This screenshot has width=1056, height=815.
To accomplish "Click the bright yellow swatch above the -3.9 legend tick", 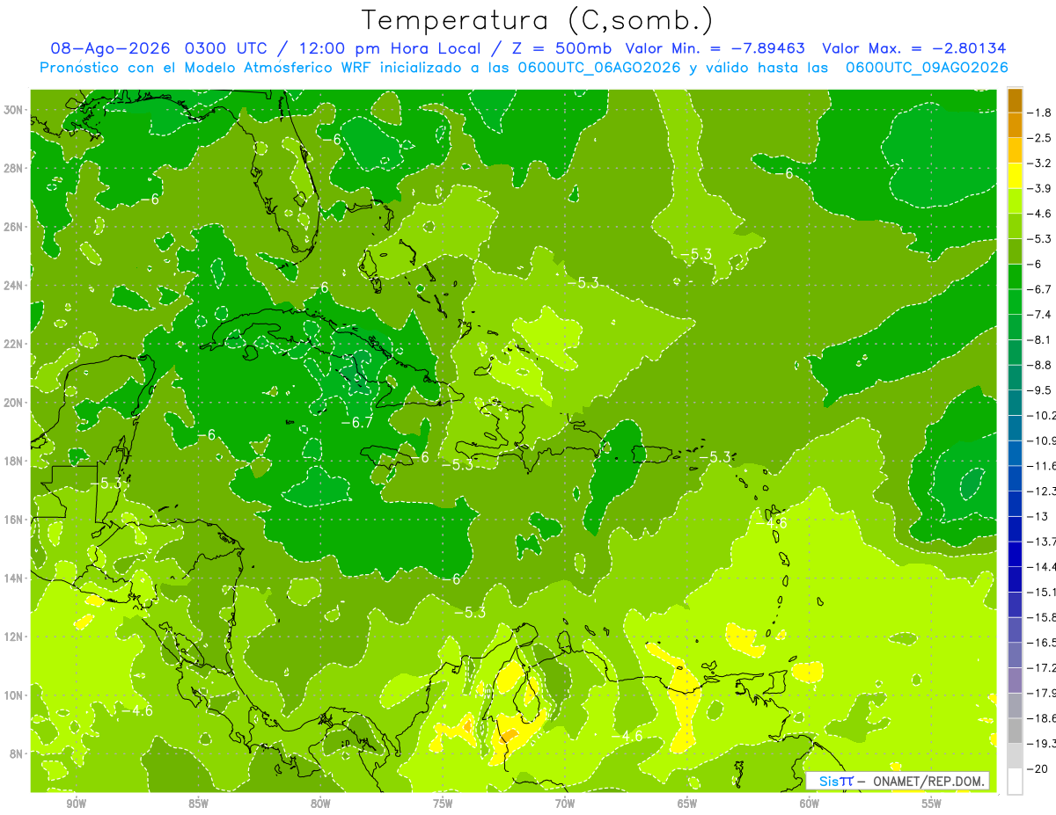I will [x=1015, y=175].
